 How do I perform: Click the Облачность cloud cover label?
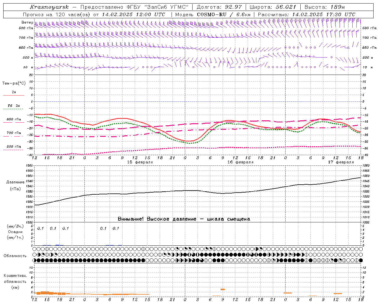[15, 256]
